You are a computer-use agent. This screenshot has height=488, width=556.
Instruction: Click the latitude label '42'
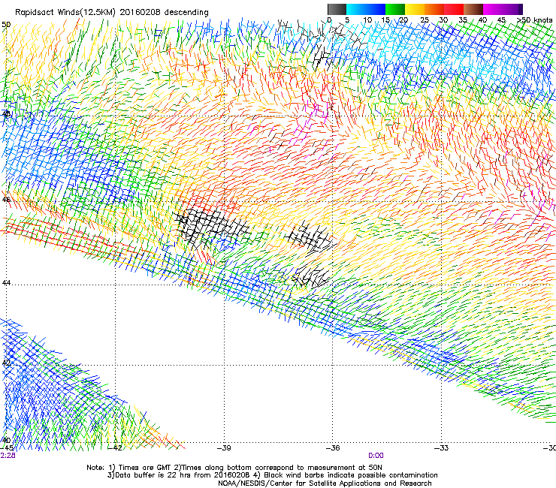[6, 363]
